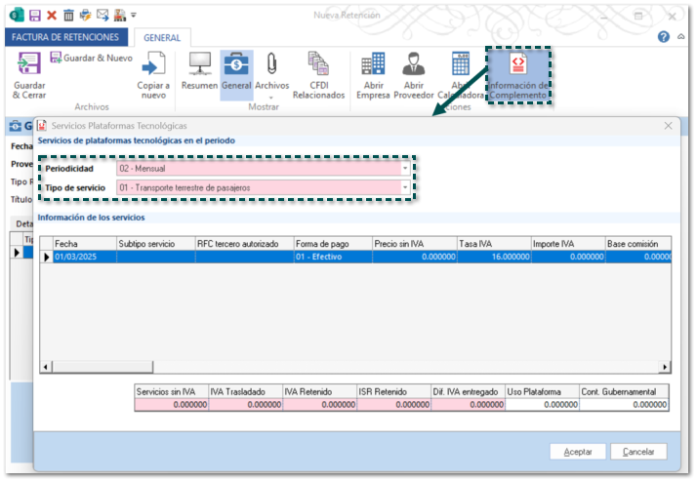Open Información de Complemento
The width and height of the screenshot is (697, 482).
[518, 66]
